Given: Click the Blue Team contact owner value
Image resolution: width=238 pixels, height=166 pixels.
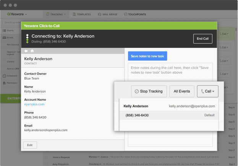Looking at the screenshot, I should 32,78.
